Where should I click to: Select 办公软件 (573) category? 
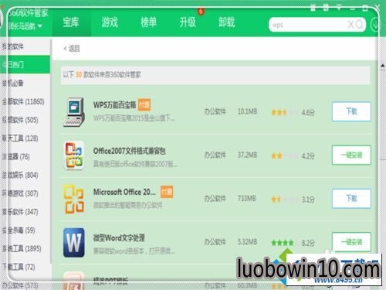tap(25, 285)
